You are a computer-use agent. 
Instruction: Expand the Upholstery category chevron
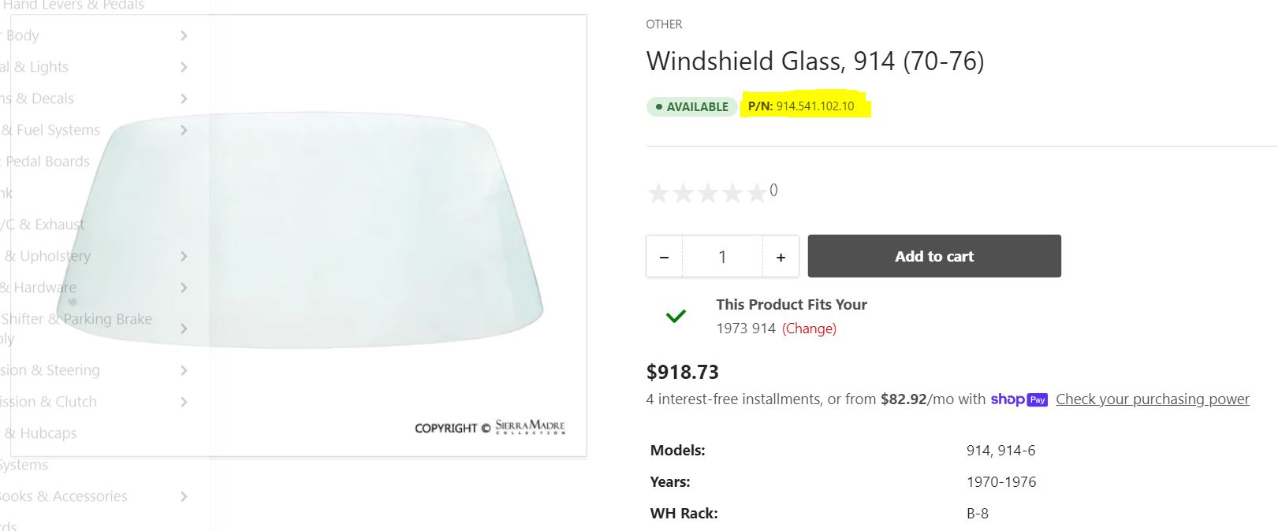[184, 256]
